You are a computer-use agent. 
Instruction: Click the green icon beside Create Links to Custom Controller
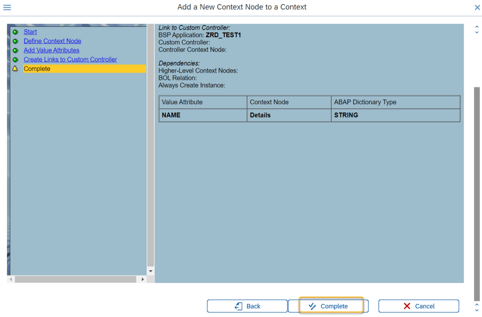point(15,59)
